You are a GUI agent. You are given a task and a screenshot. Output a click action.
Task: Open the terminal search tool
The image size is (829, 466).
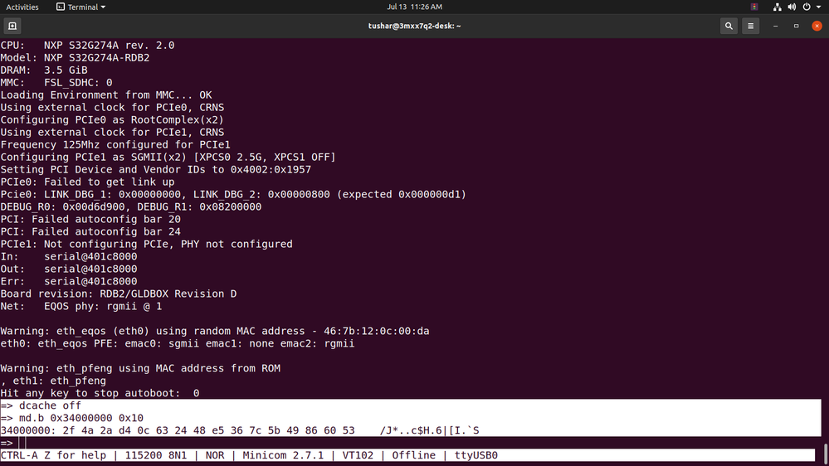coord(729,26)
